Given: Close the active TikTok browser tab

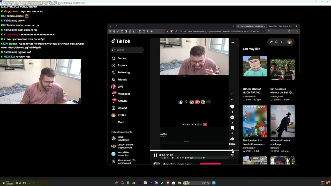Looking at the screenshot, I should [x=238, y=26].
